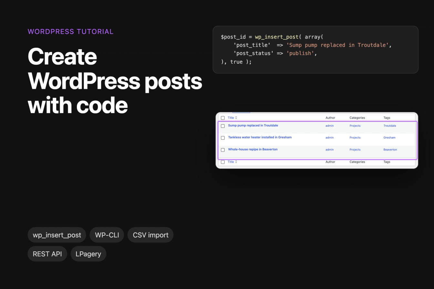Click the Author footer label
The image size is (434, 289).
click(330, 162)
